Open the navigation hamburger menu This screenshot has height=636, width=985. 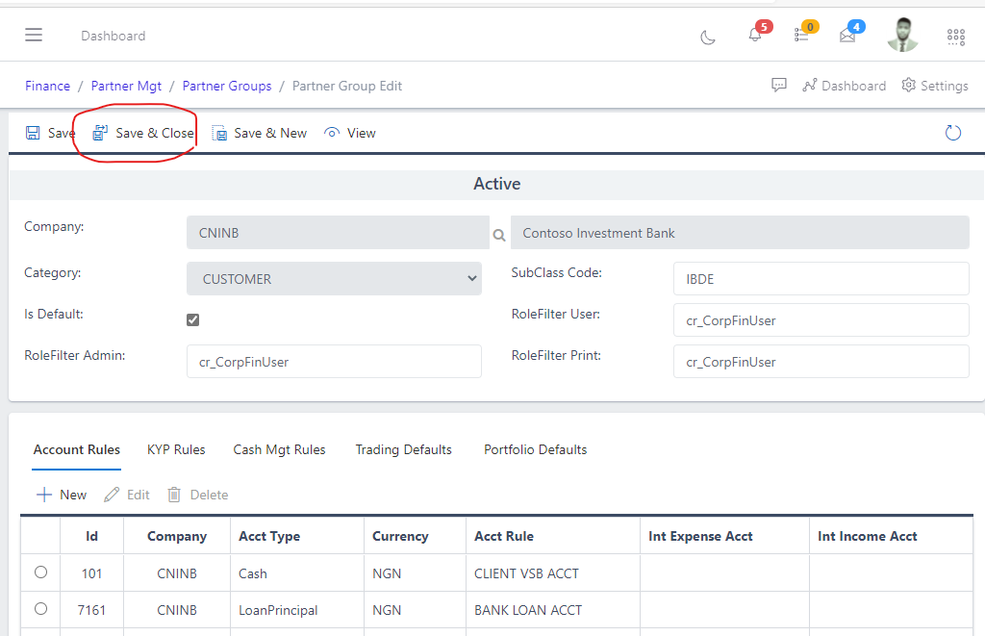(x=34, y=35)
